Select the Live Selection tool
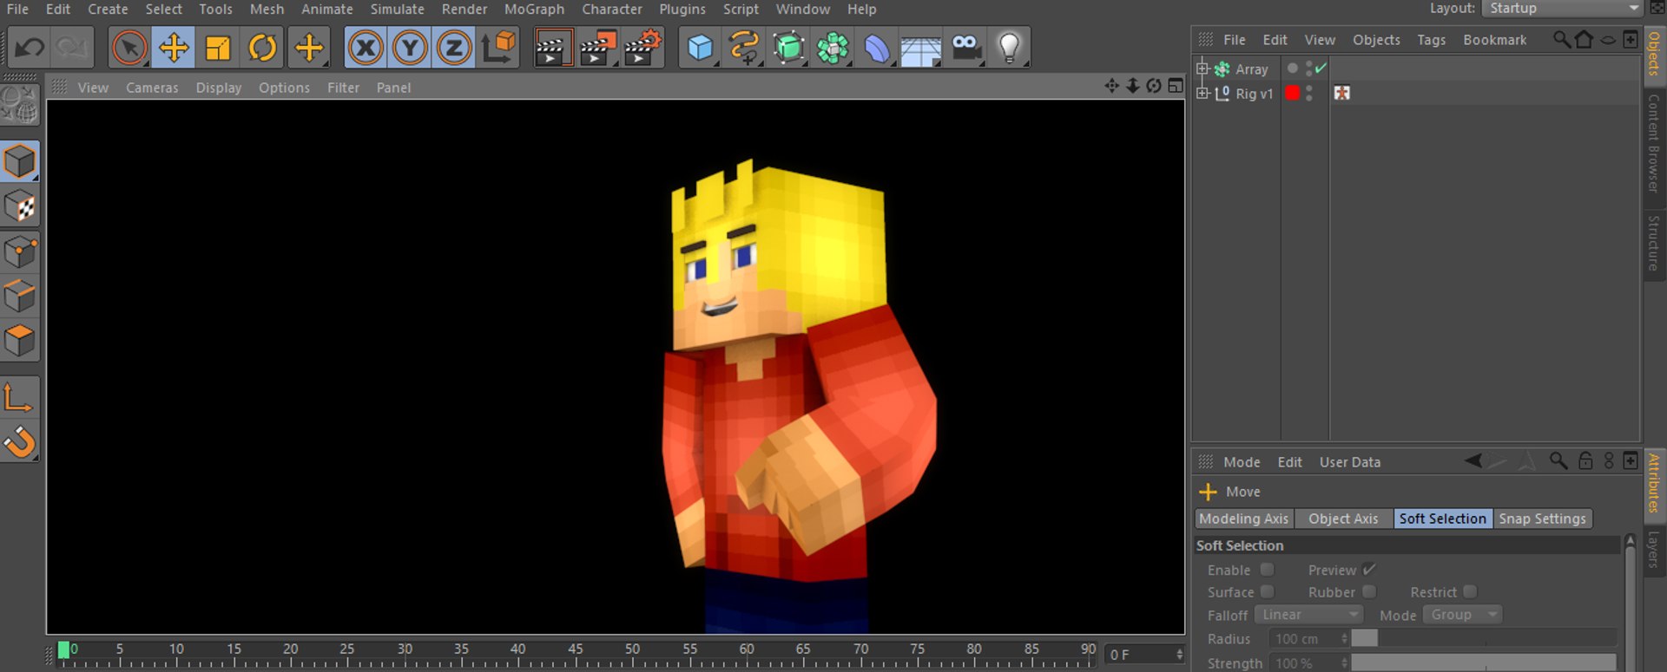The width and height of the screenshot is (1667, 672). [129, 47]
